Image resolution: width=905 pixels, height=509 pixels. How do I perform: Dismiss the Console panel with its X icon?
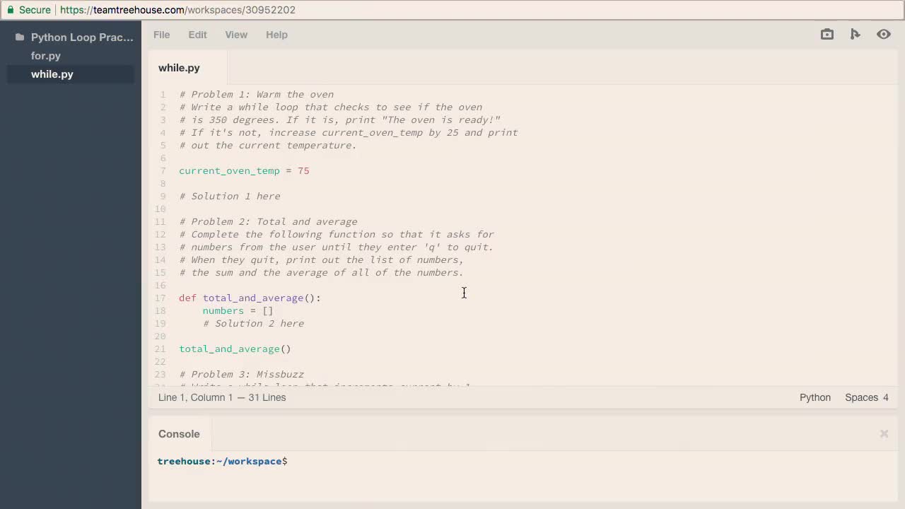coord(884,433)
